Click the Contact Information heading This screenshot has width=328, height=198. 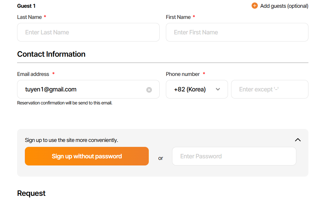click(x=51, y=54)
